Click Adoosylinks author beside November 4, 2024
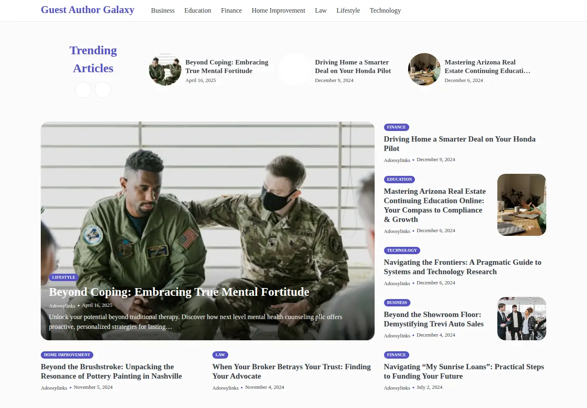The height and width of the screenshot is (408, 587). click(x=225, y=388)
